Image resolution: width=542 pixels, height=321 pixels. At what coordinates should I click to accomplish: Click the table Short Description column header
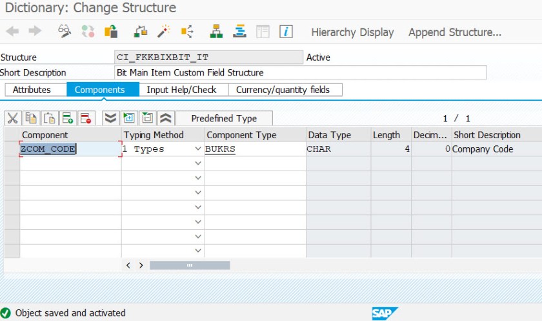[x=497, y=134]
